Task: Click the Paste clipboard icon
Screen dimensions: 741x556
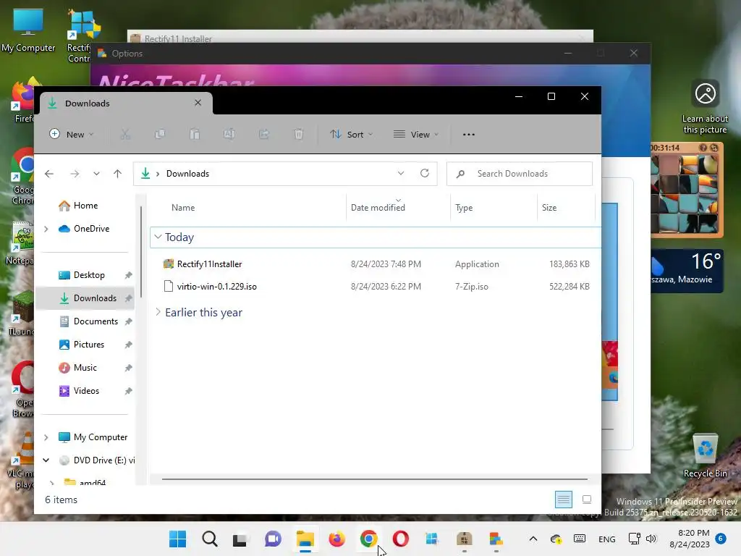Action: point(195,134)
